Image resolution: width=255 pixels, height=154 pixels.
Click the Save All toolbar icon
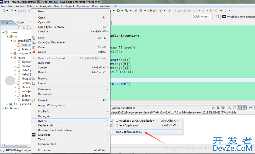25,11
